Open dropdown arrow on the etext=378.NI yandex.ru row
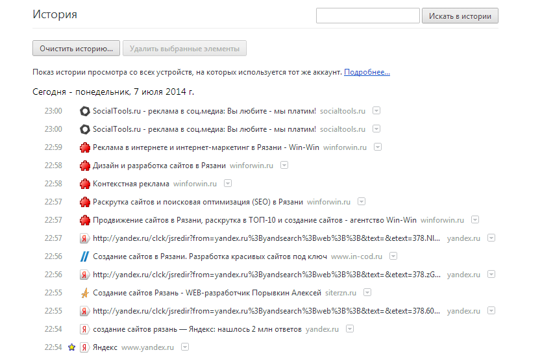 point(491,238)
